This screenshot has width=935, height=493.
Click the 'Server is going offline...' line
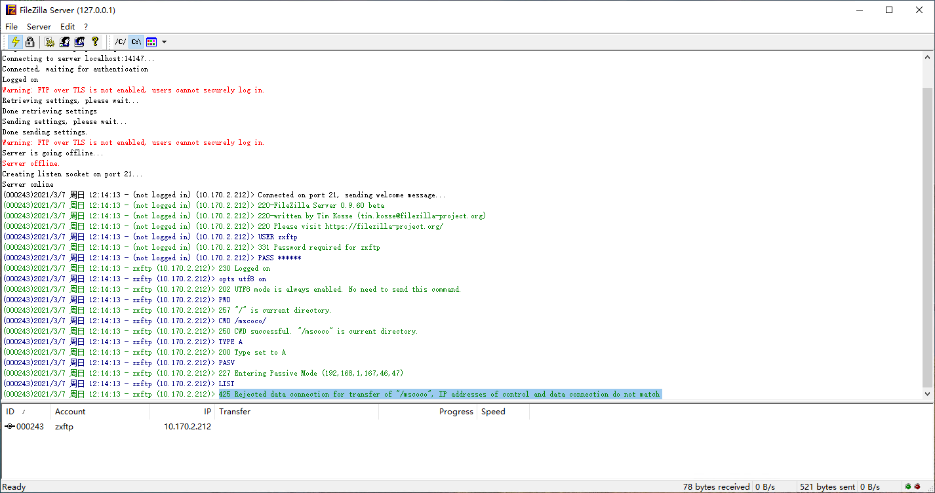53,153
